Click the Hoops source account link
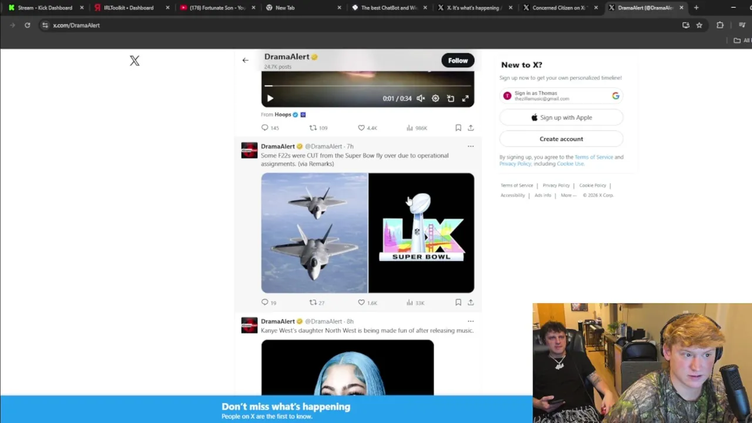This screenshot has height=423, width=752. 283,115
